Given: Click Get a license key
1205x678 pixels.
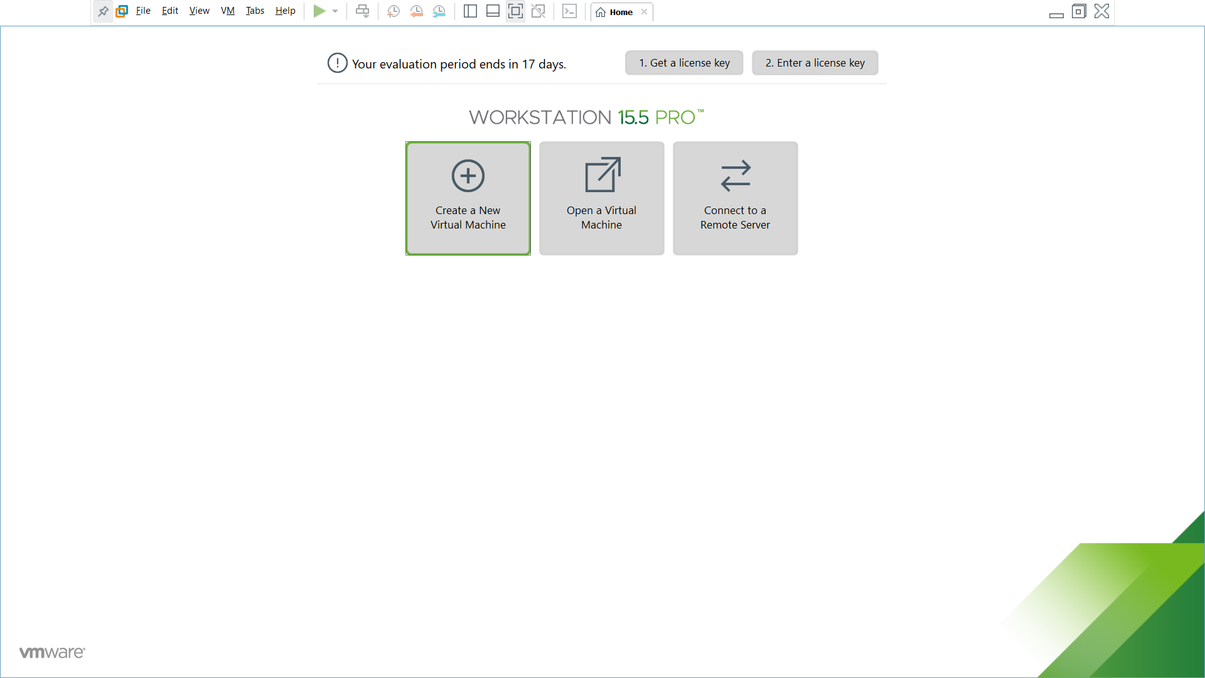Looking at the screenshot, I should (683, 62).
